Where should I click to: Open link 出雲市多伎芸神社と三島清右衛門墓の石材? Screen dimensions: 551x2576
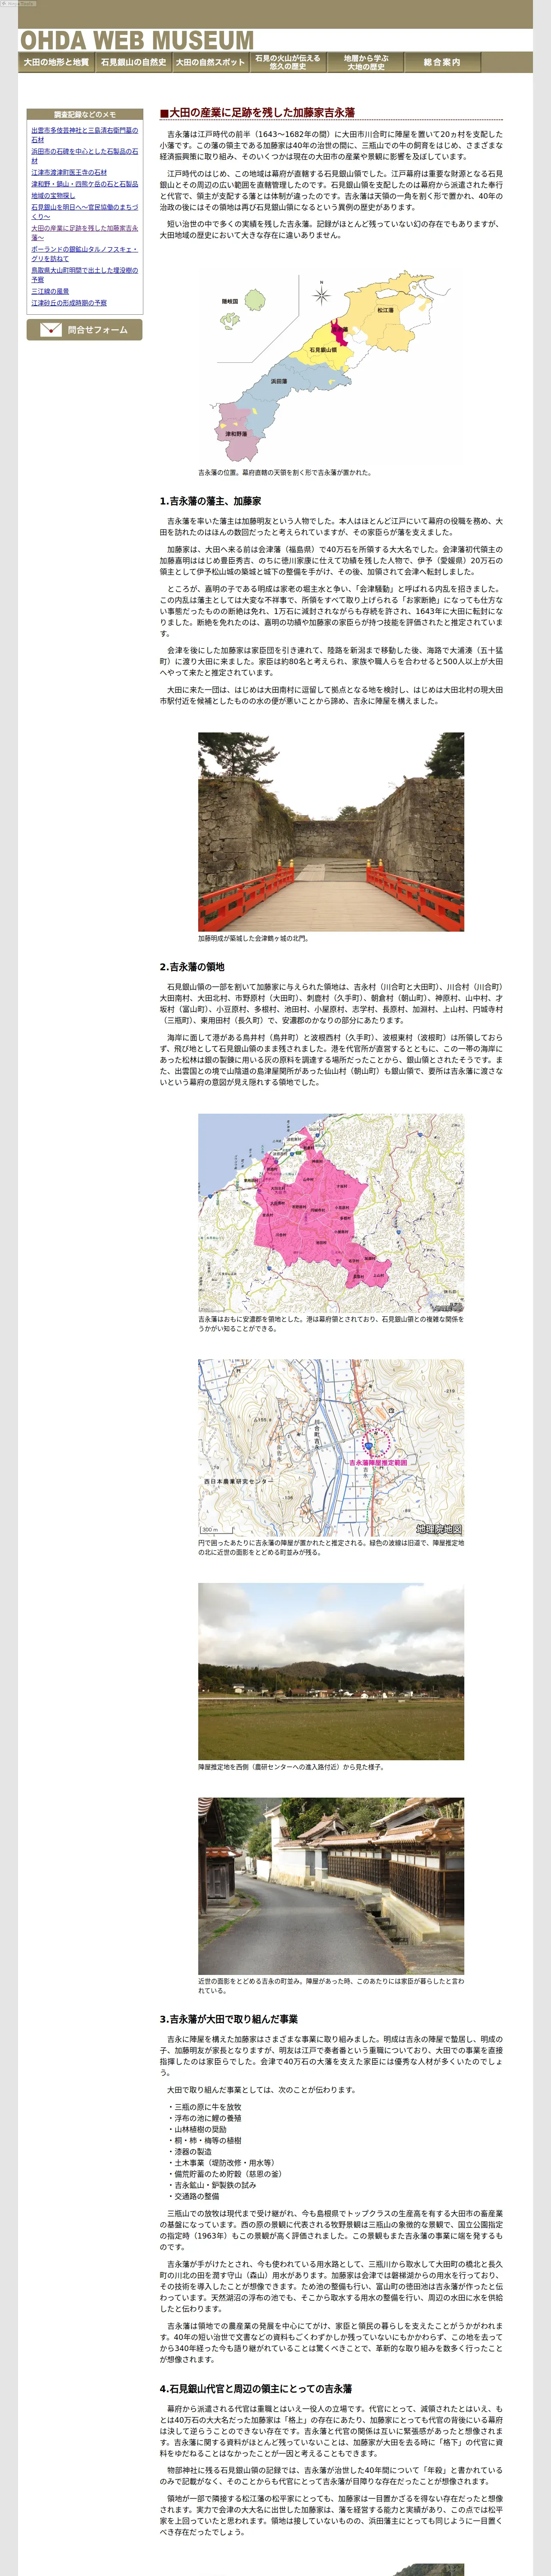tap(85, 135)
